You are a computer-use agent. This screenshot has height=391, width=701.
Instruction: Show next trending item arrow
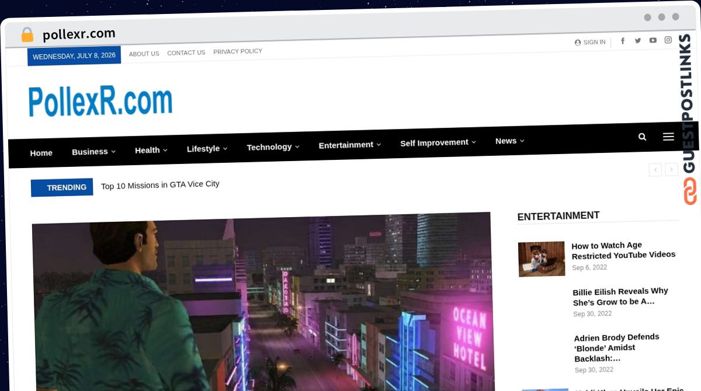click(672, 169)
